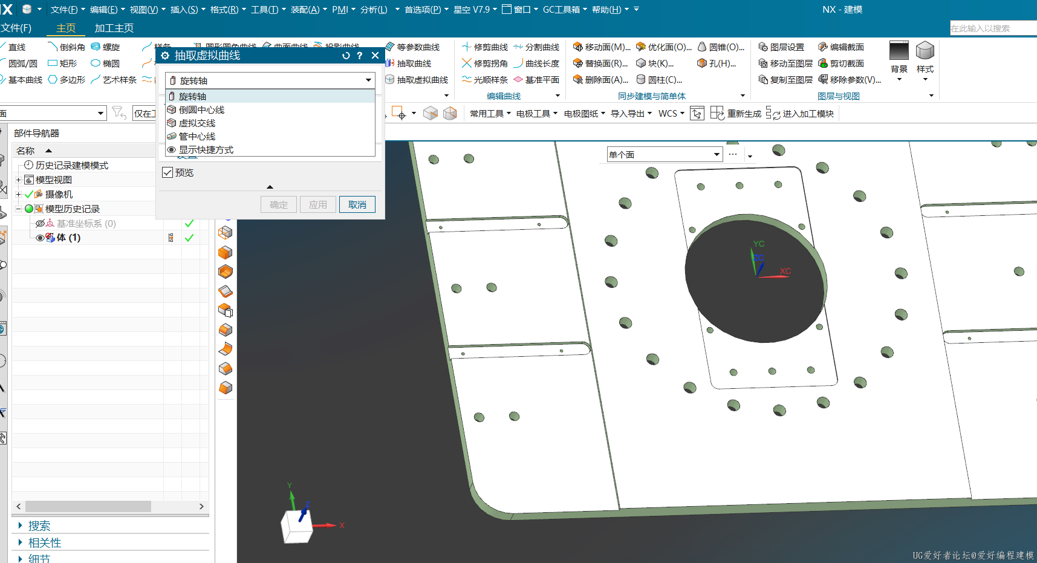Viewport: 1037px width, 563px height.
Task: Open the 背景 background dropdown
Action: point(899,79)
